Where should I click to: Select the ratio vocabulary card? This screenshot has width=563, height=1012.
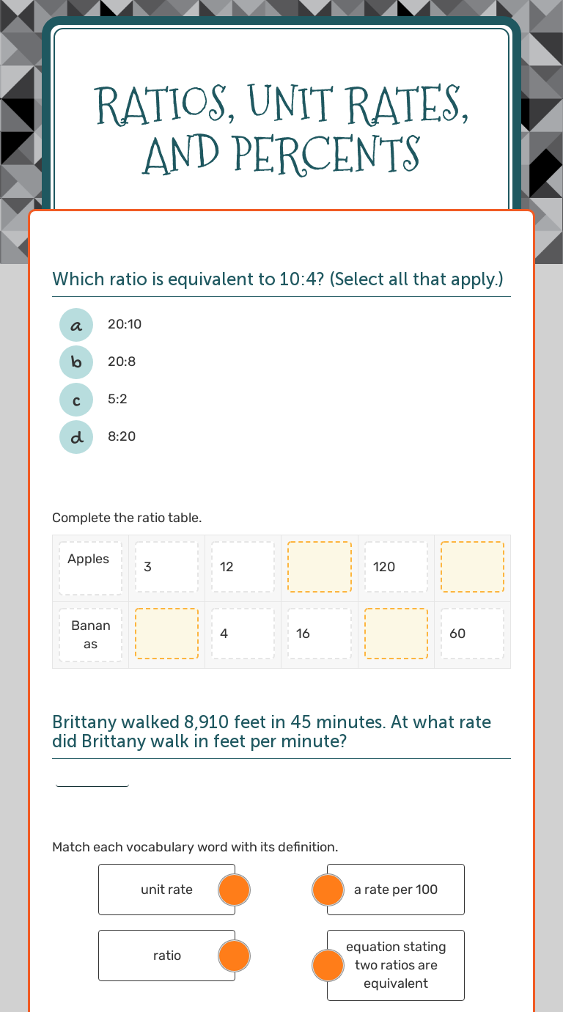pyautogui.click(x=161, y=956)
